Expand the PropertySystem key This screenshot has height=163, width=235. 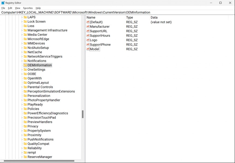[22, 131]
